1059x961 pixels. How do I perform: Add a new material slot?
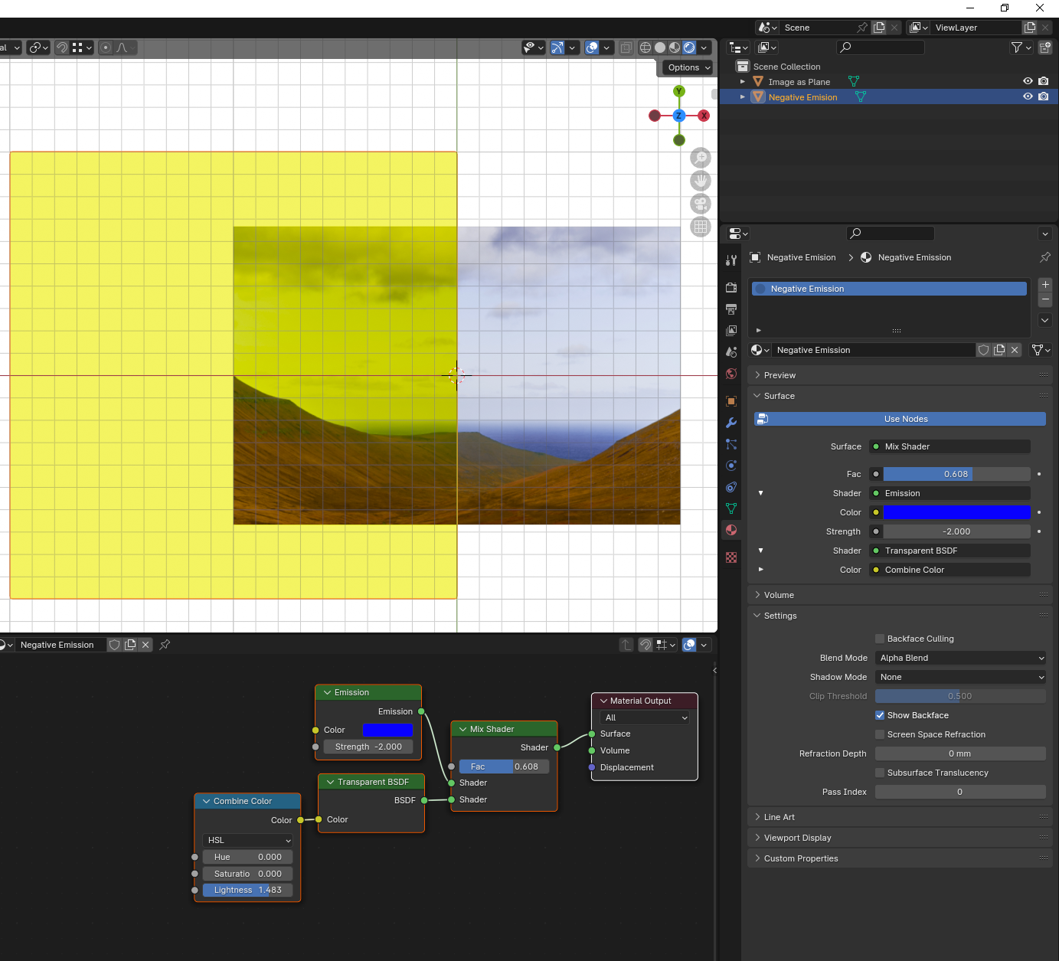point(1045,285)
